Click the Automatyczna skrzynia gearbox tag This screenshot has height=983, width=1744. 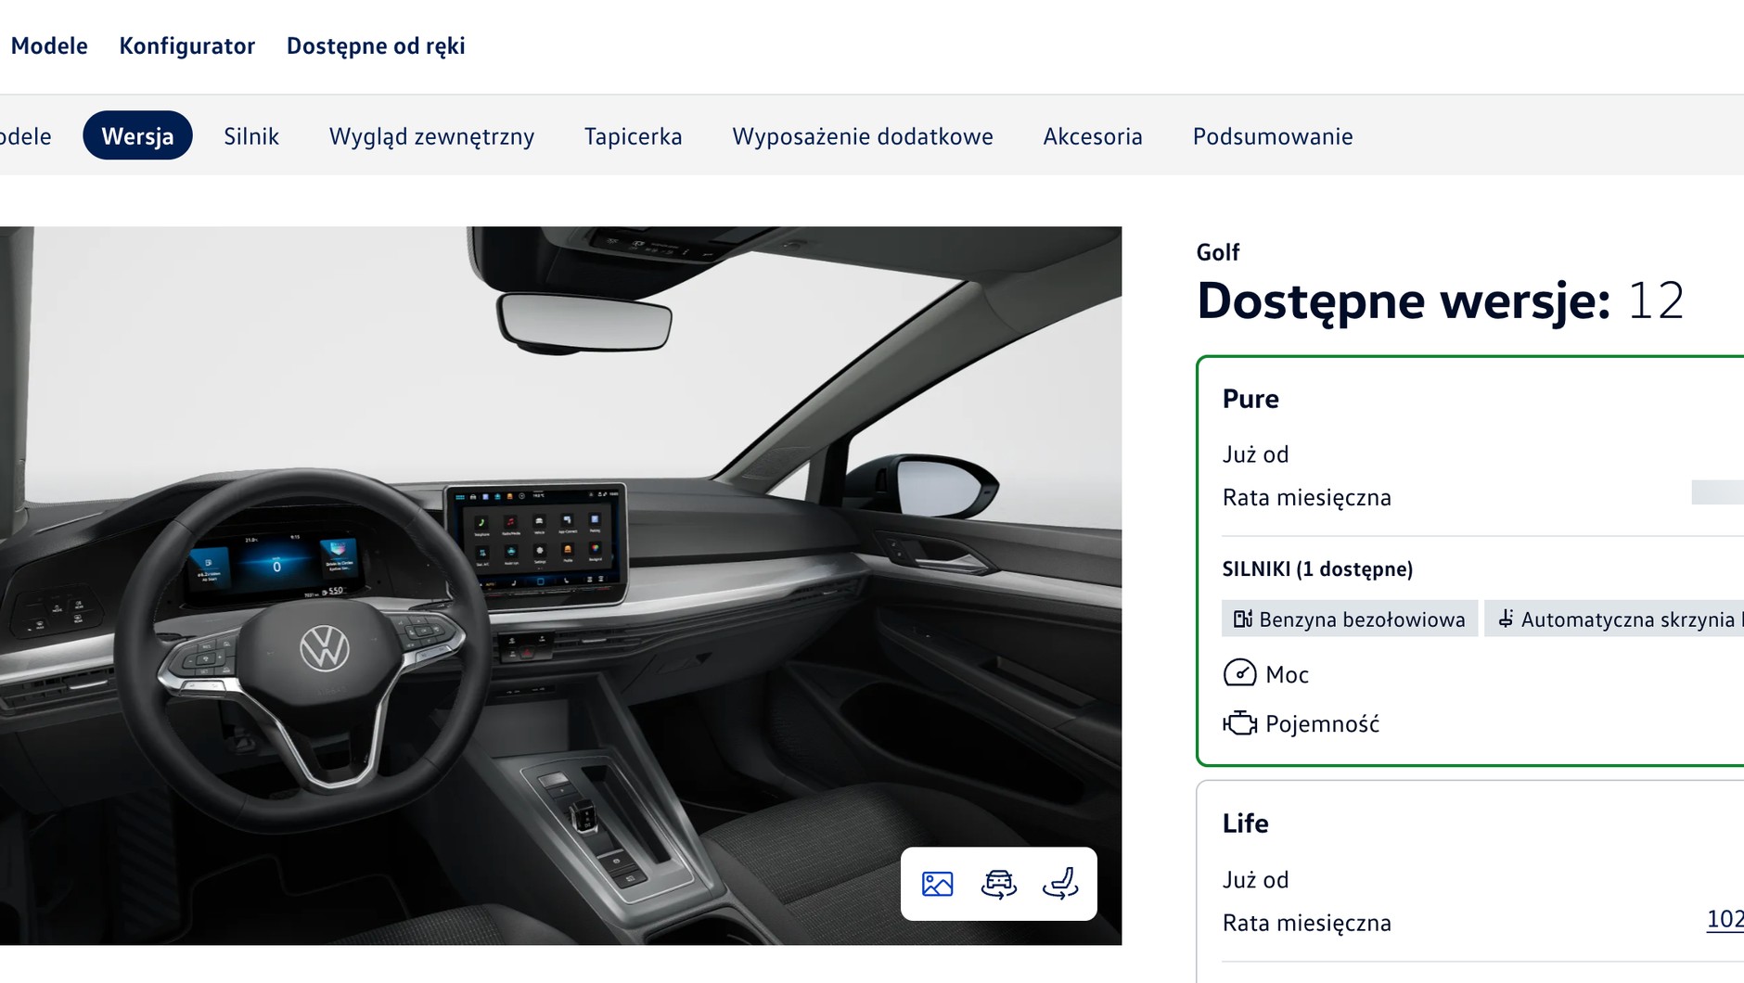click(x=1614, y=619)
